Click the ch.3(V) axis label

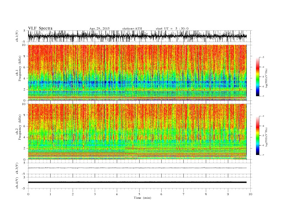point(17,168)
